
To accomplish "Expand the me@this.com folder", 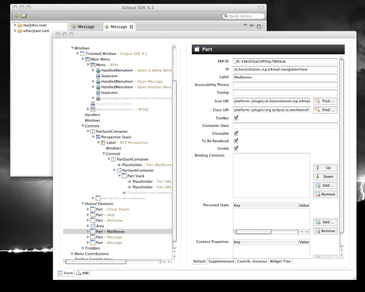I will tap(15, 25).
